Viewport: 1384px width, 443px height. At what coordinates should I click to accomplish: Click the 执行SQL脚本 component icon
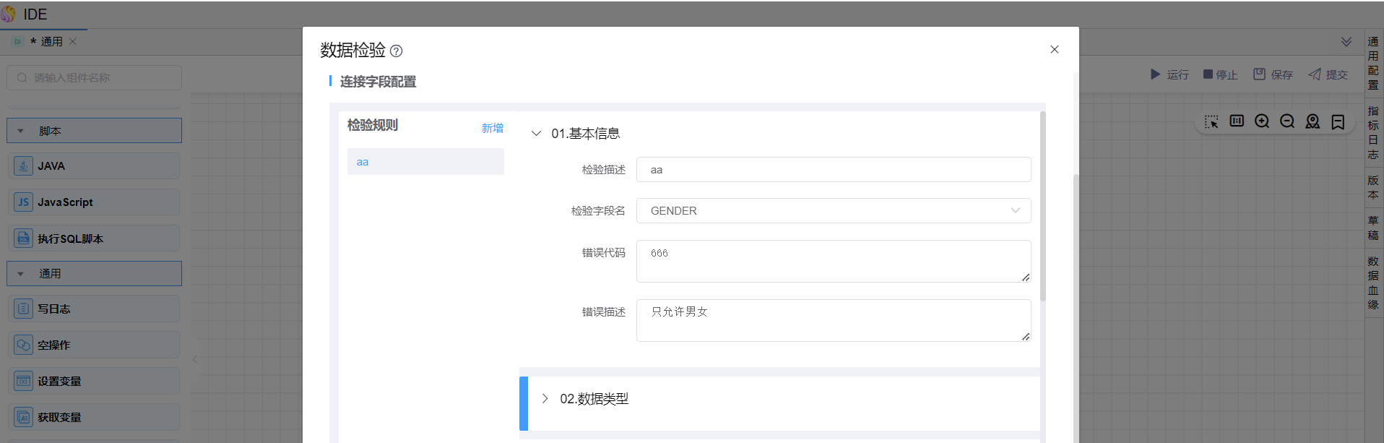coord(23,238)
